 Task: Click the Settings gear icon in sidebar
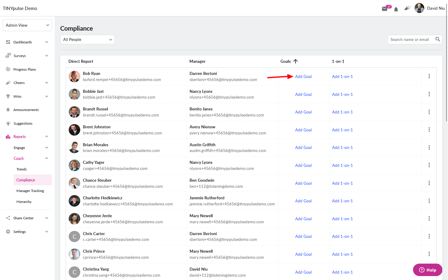[8, 231]
